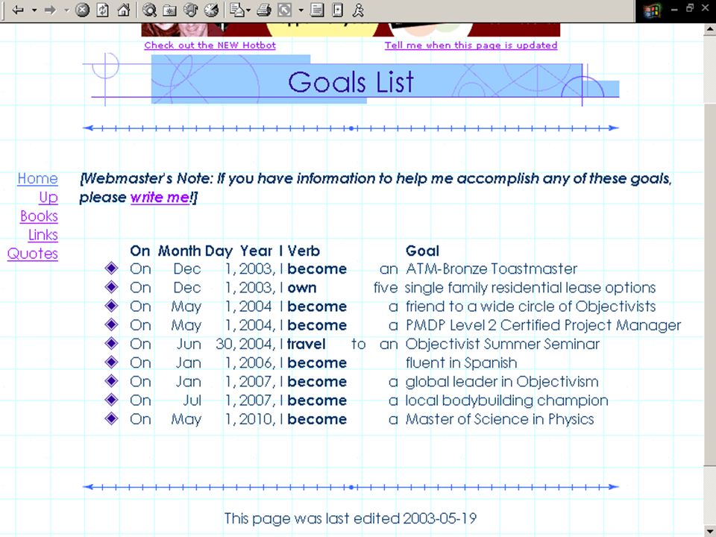Viewport: 716px width, 537px height.
Task: Click the address book style toolbar icon
Action: point(337,10)
